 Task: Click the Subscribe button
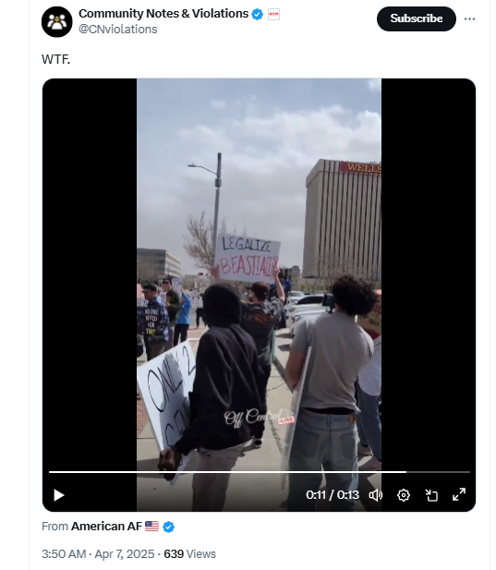(417, 18)
